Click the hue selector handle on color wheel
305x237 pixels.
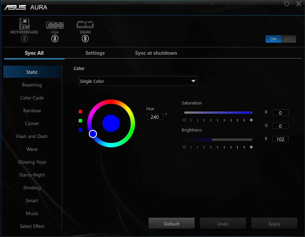click(x=93, y=134)
